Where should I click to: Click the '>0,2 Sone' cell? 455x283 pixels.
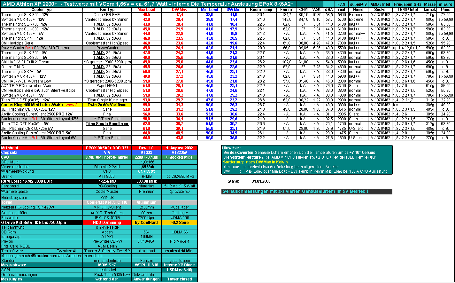180,223
